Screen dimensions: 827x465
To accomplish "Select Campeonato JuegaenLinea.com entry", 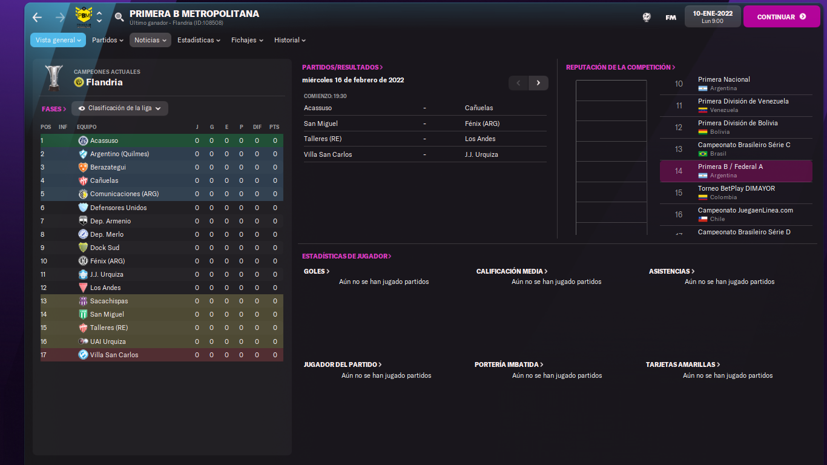I will pos(736,214).
